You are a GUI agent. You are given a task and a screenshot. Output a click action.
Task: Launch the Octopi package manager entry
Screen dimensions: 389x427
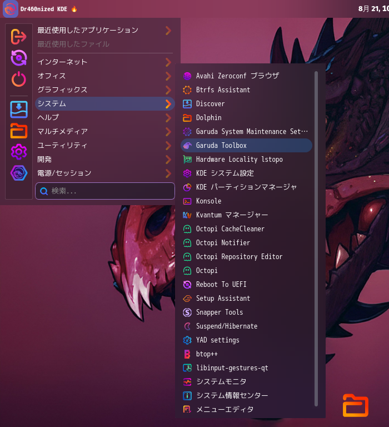[246, 271]
